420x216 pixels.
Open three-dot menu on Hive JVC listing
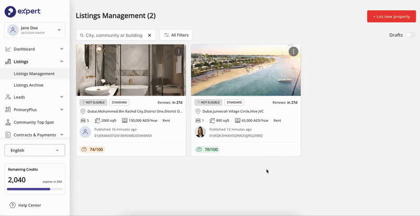click(x=293, y=52)
